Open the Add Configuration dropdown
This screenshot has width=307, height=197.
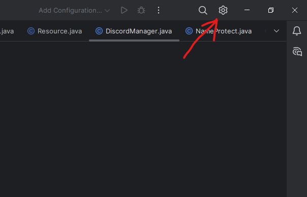point(74,10)
